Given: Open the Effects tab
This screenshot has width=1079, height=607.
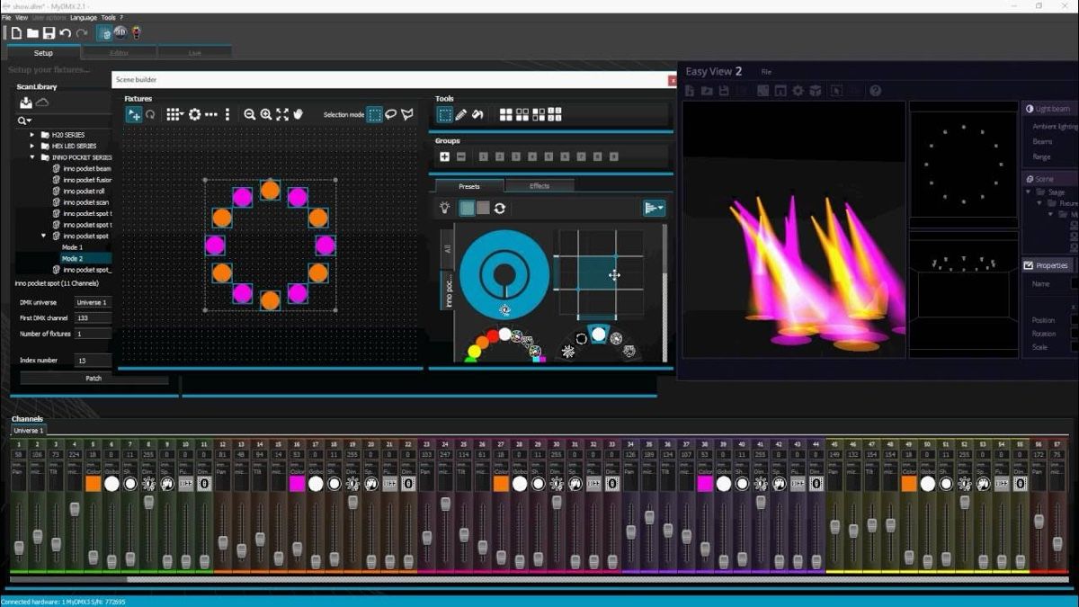Looking at the screenshot, I should (x=539, y=186).
